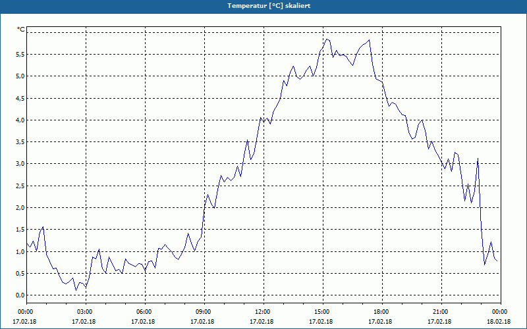
Task: Click the 3,5 y-axis label
Action: (20, 142)
